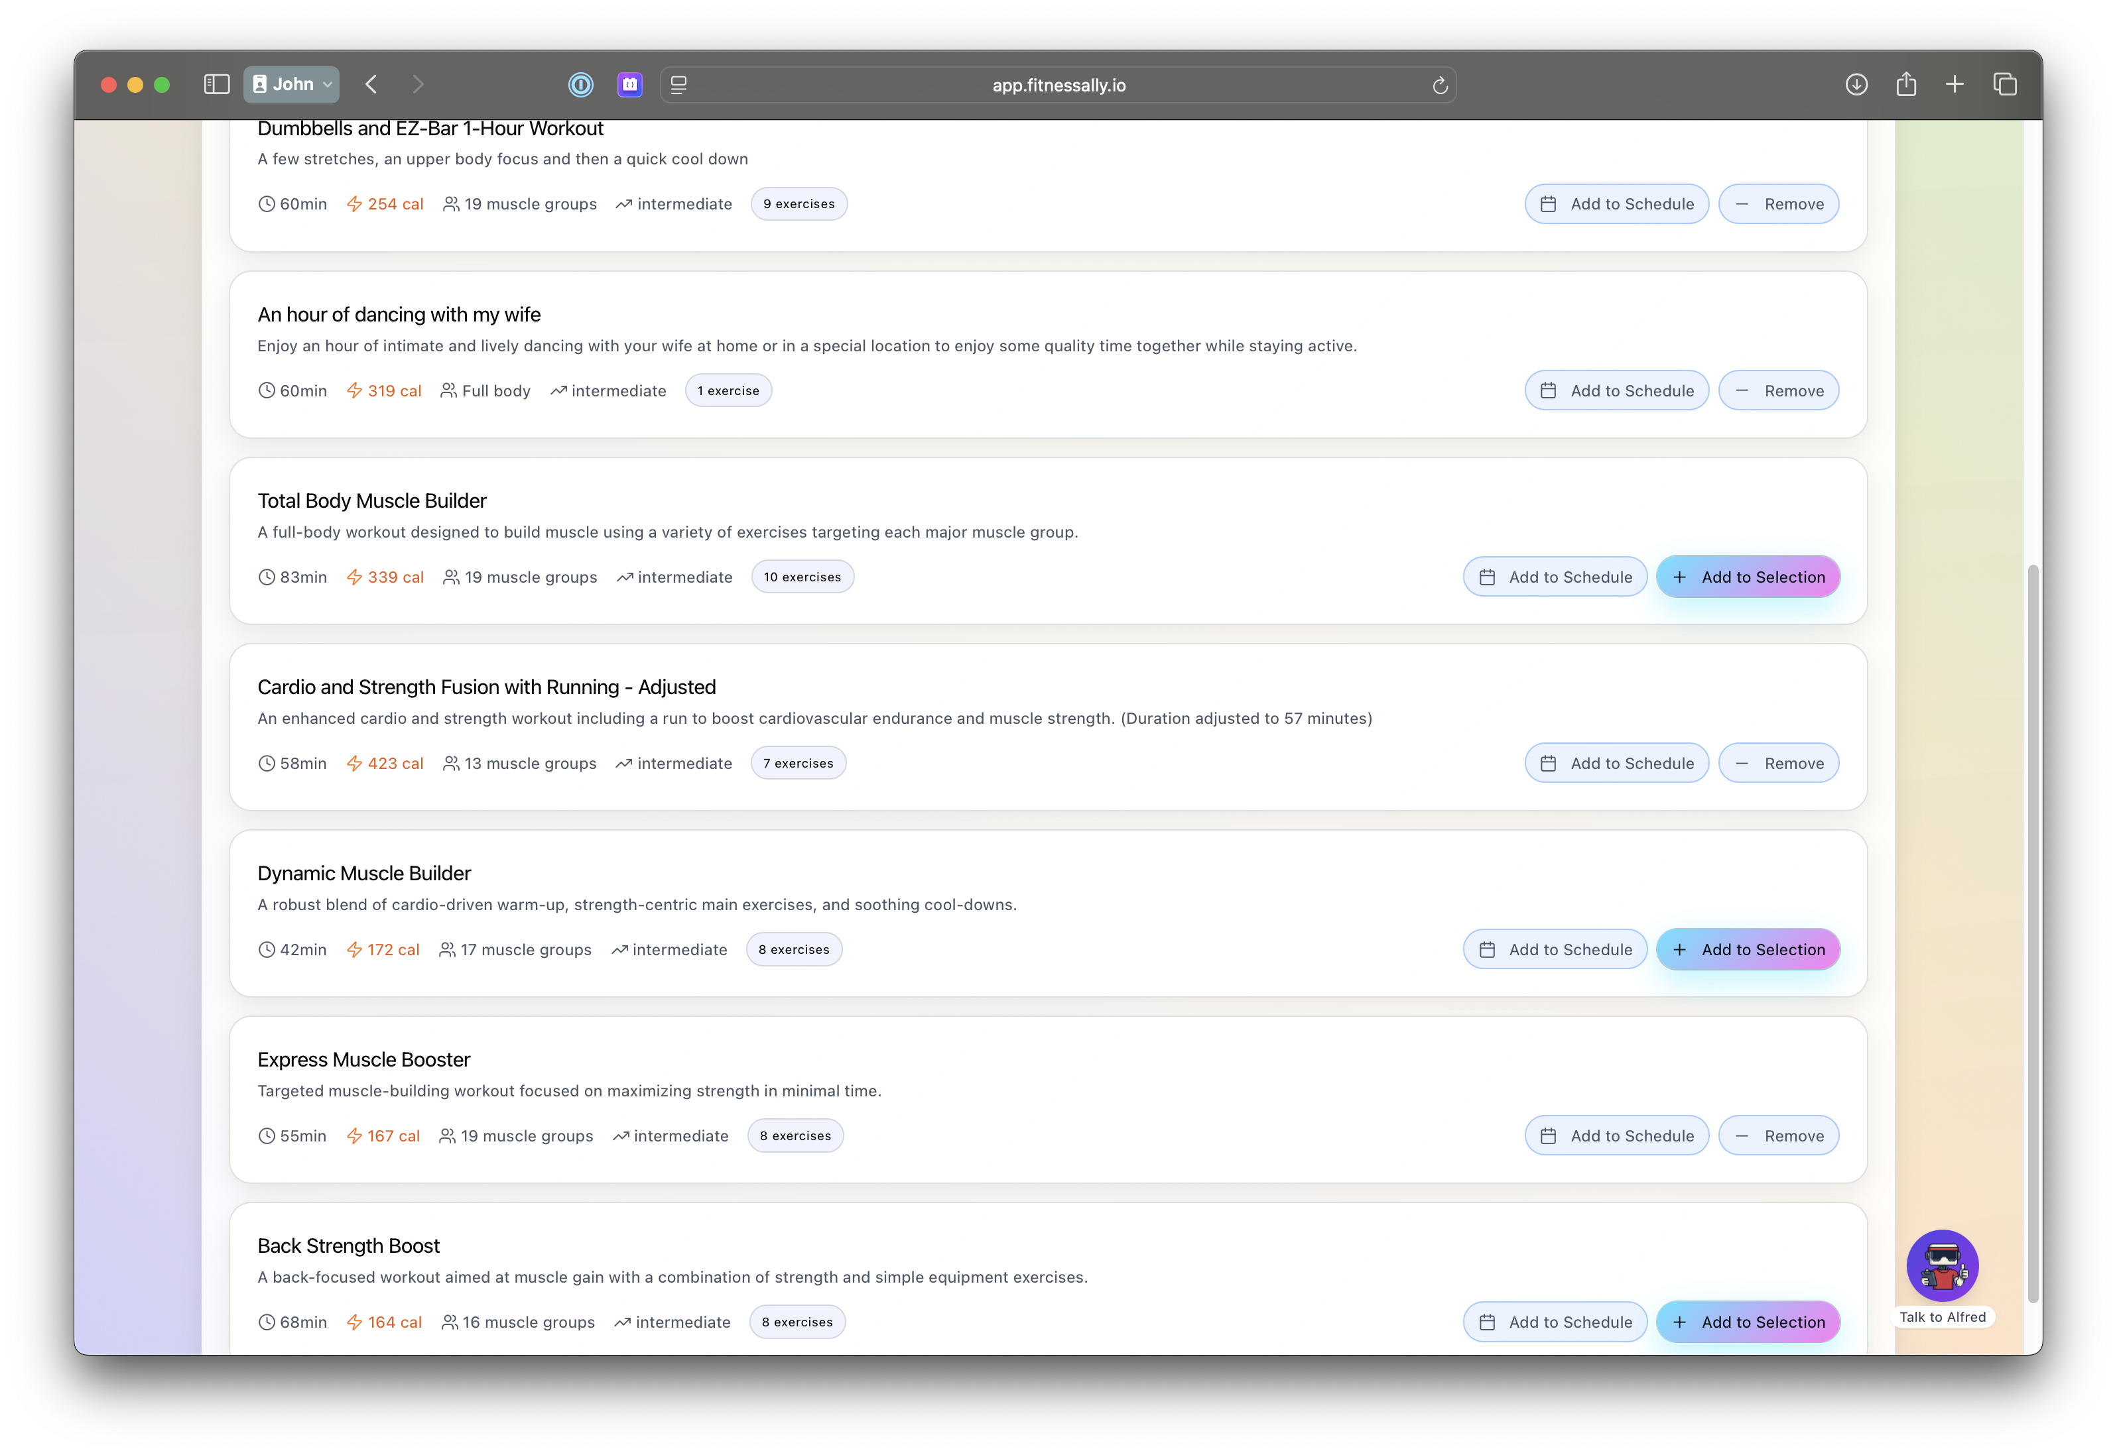Remove Express Muscle Booster from selection
This screenshot has width=2117, height=1453.
[x=1777, y=1135]
